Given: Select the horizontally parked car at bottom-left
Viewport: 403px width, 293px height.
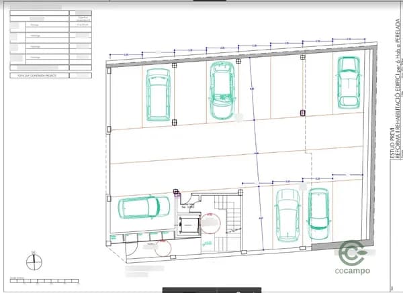Looking at the screenshot, I should [144, 207].
